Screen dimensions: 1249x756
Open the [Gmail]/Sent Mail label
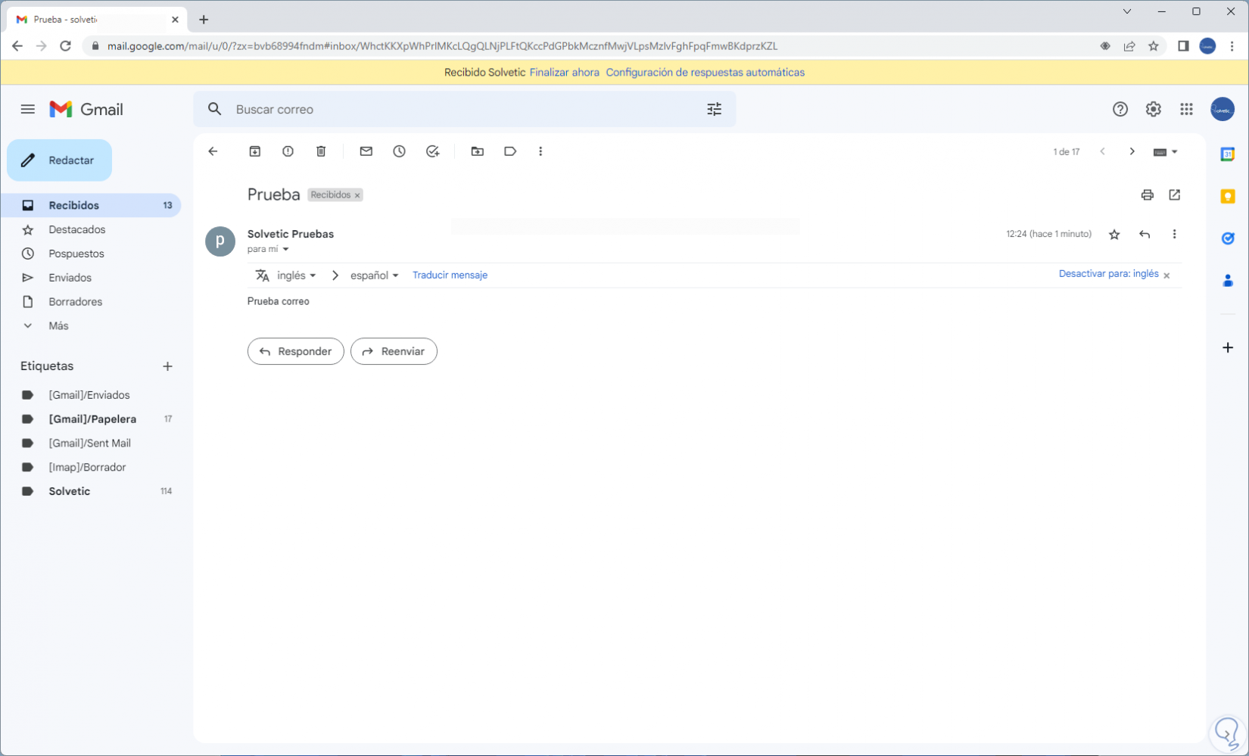[91, 443]
